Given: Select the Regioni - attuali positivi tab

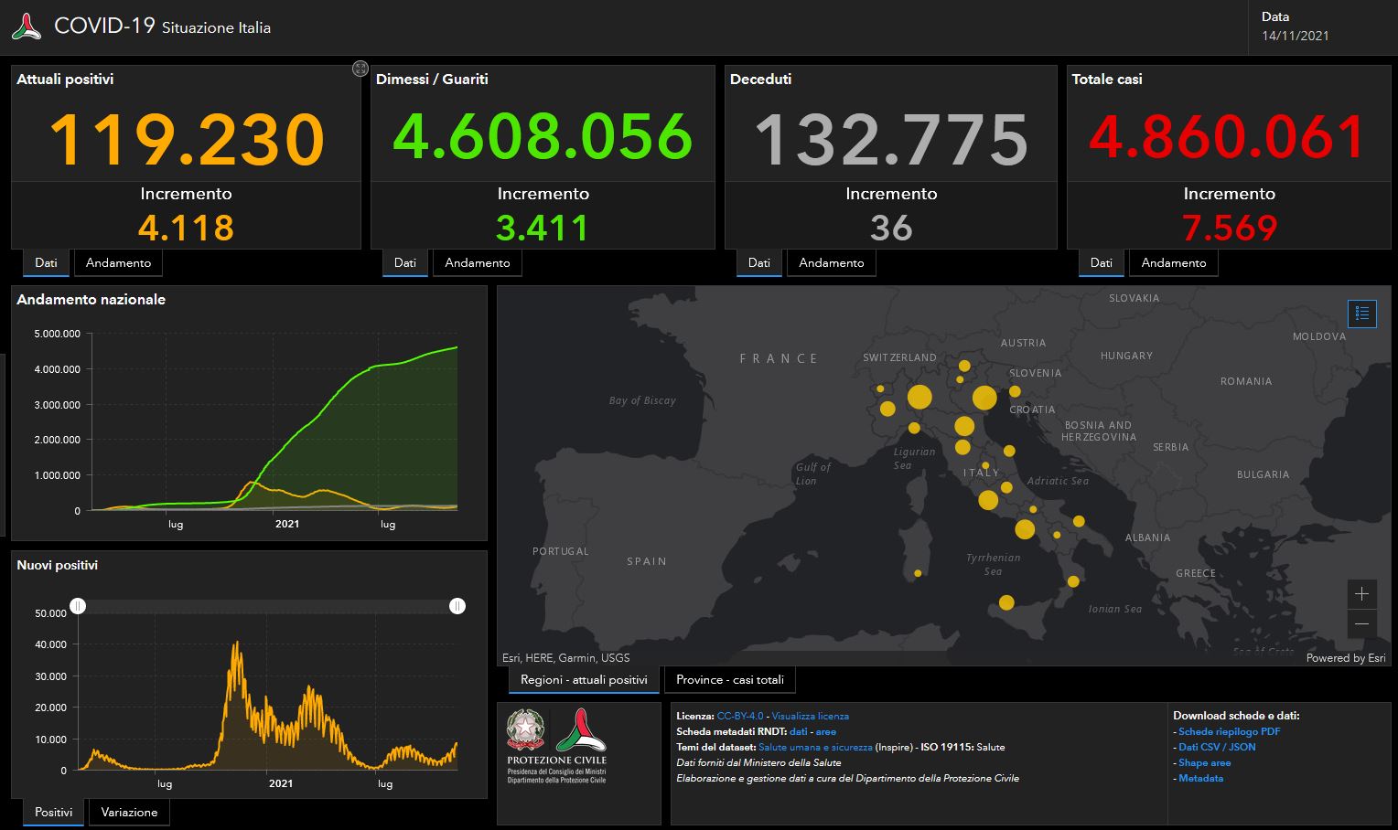Looking at the screenshot, I should pos(583,679).
